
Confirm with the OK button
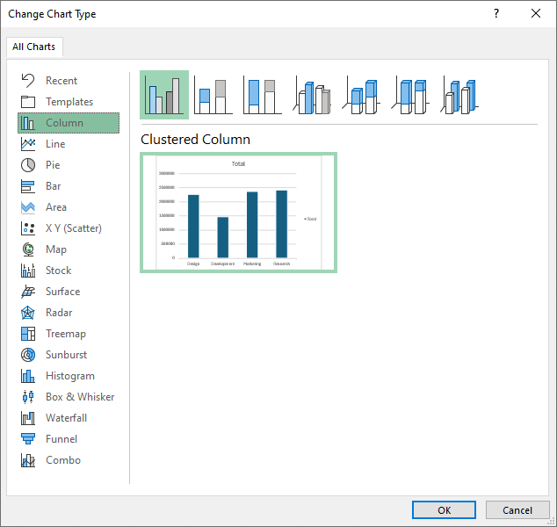click(444, 510)
